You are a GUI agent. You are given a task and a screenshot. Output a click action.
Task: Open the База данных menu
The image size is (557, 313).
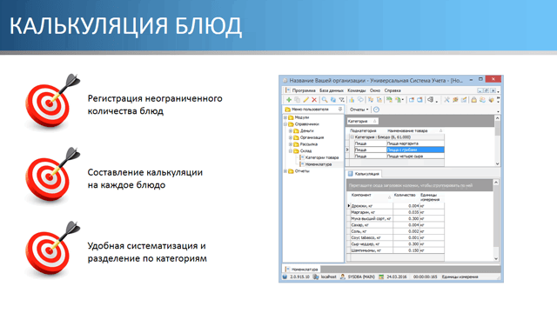click(x=331, y=90)
